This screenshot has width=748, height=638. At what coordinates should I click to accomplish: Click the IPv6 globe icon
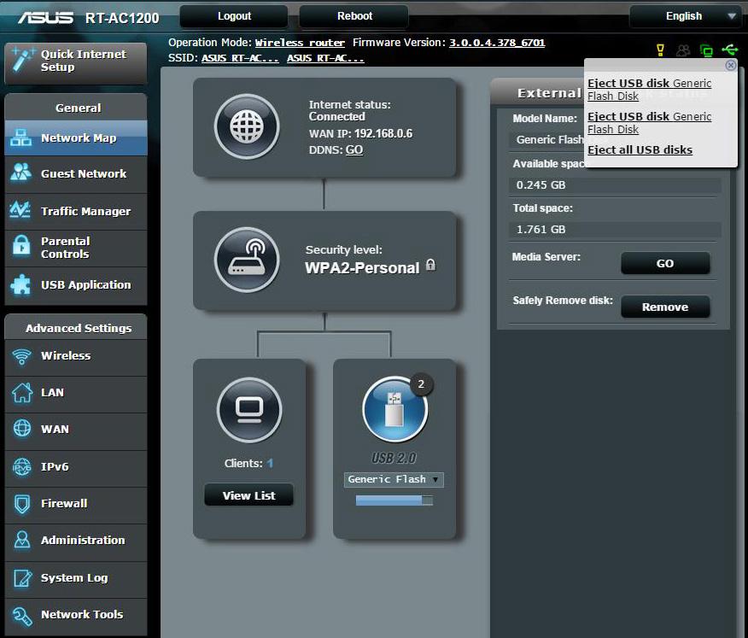pos(21,467)
